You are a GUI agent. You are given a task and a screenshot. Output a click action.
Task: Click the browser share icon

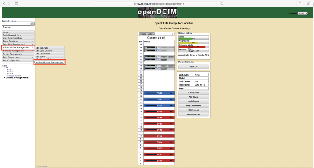click(x=300, y=4)
